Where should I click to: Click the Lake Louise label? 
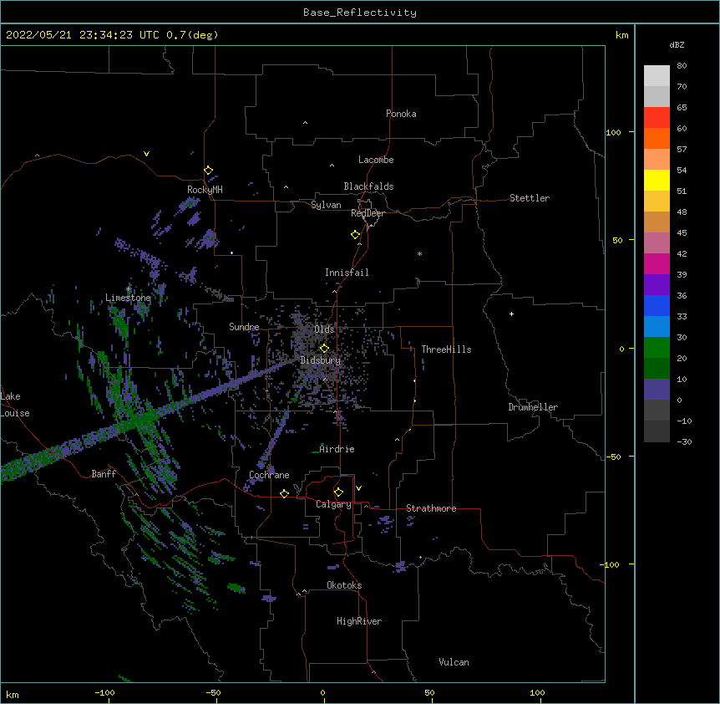click(x=15, y=405)
